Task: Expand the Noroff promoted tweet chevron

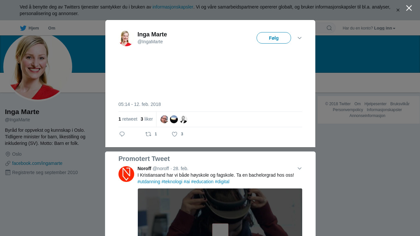Action: click(x=300, y=168)
